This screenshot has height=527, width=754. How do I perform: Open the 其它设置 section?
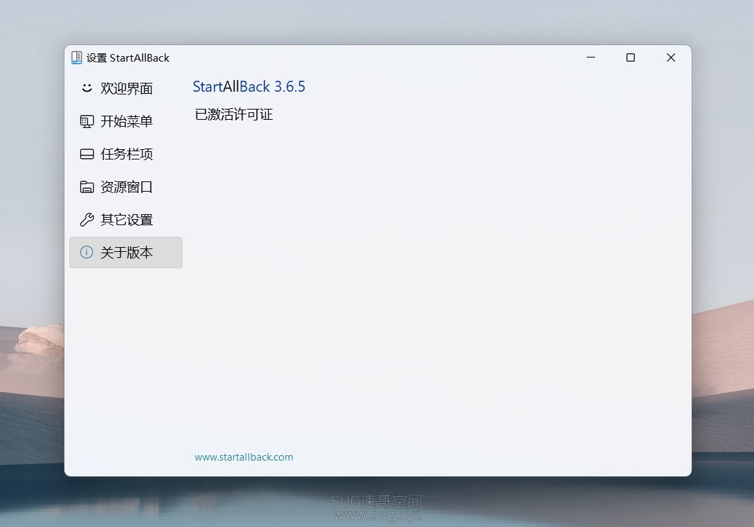tap(125, 219)
